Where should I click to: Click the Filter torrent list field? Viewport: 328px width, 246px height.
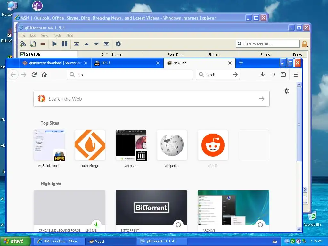tap(268, 44)
